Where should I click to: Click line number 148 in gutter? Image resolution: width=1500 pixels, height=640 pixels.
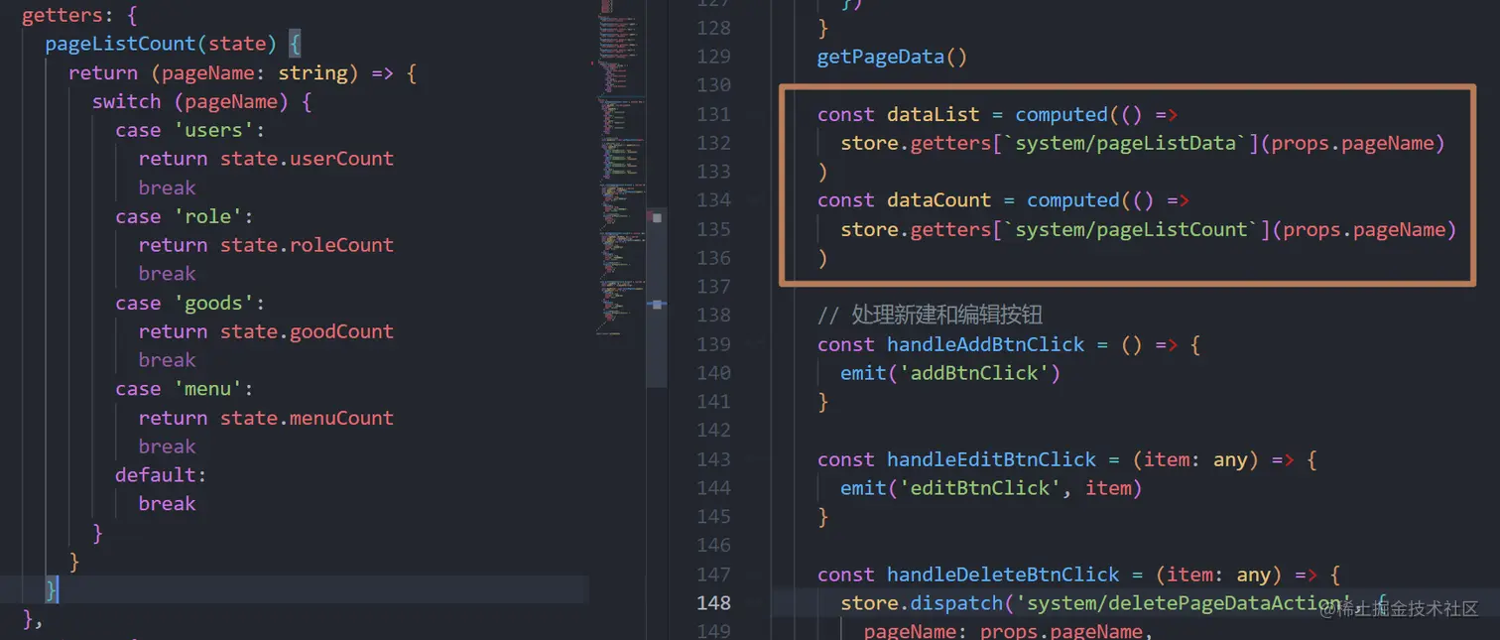click(713, 603)
